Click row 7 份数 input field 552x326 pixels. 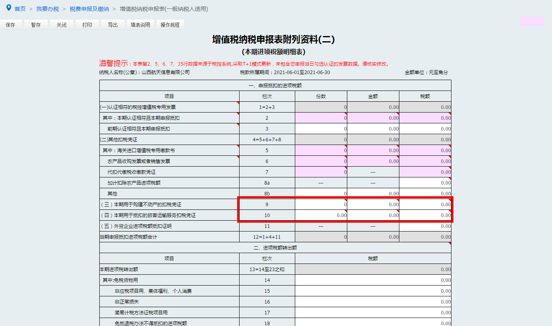(x=321, y=172)
